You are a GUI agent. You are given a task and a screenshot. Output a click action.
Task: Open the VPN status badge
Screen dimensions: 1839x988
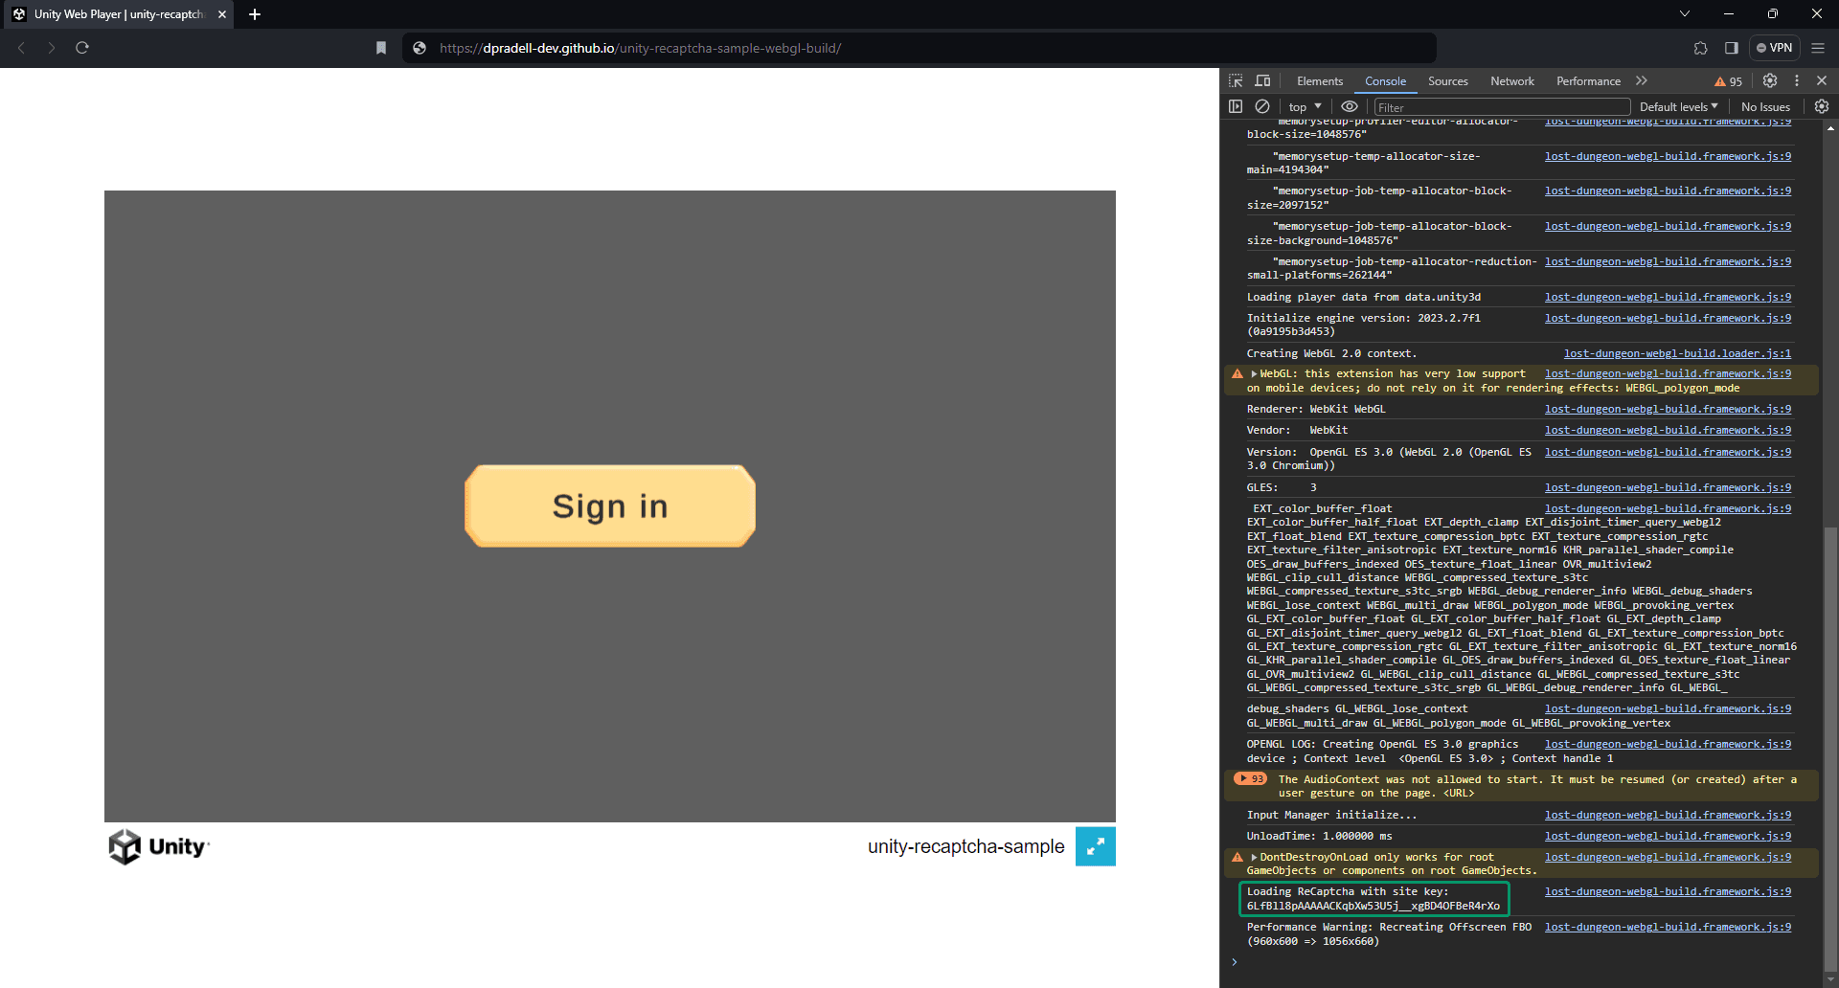tap(1775, 48)
